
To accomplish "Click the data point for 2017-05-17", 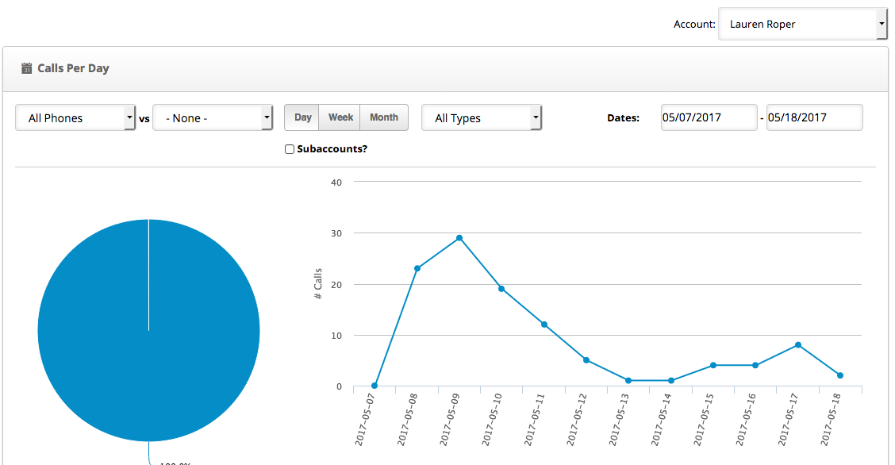I will [798, 345].
